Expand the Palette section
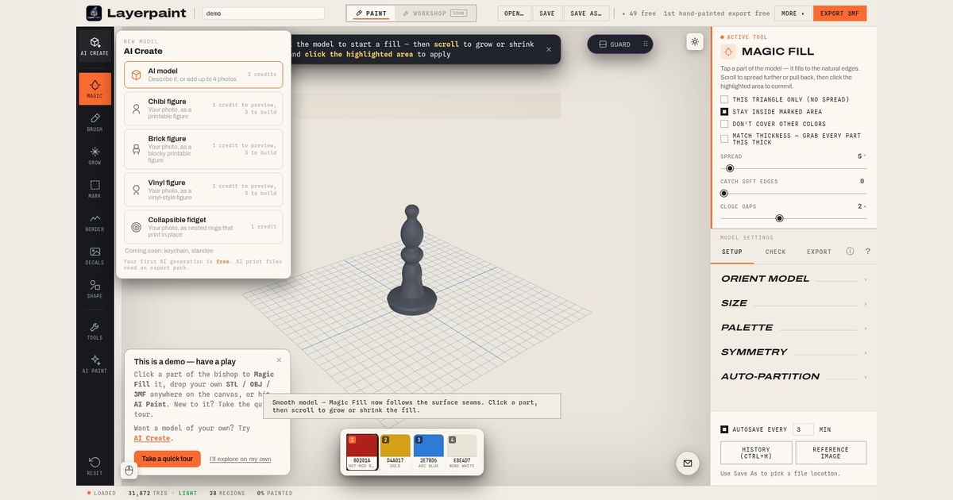 [x=793, y=328]
